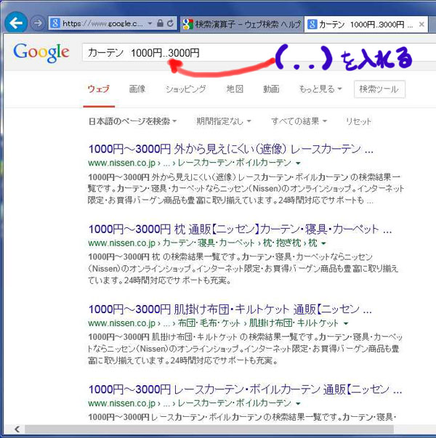This screenshot has width=436, height=438.
Task: Click the search field containing カーテン 1000円..3000円
Action: (x=259, y=52)
